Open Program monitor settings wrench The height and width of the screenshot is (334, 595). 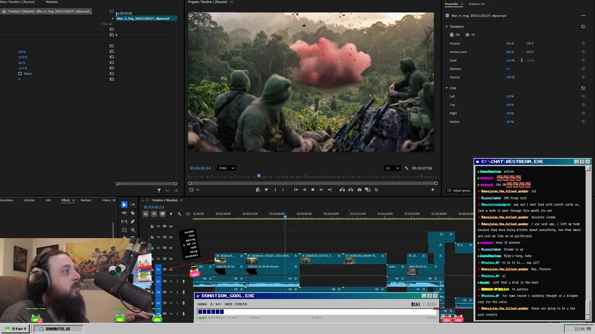(x=406, y=168)
